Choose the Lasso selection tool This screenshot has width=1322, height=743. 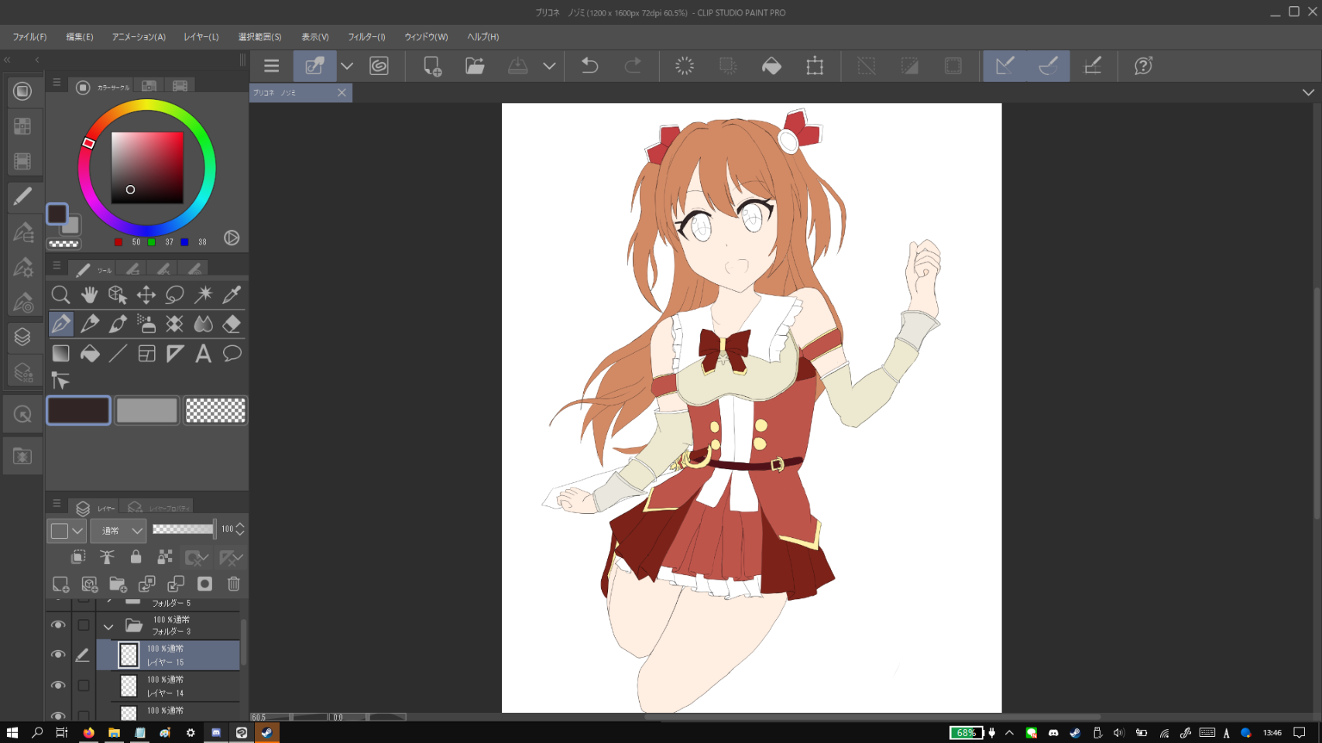(x=175, y=295)
